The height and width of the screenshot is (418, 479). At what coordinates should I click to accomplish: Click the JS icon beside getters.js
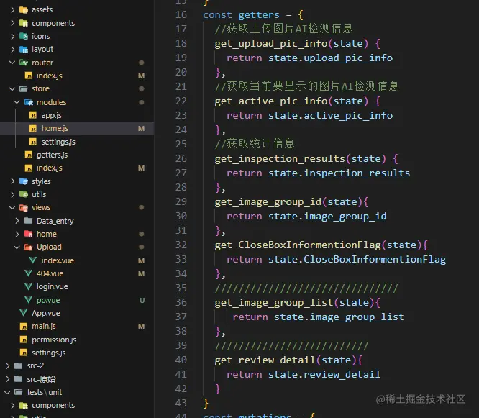tap(29, 155)
